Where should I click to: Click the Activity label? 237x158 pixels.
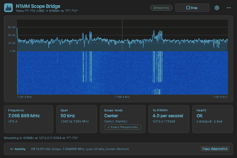(x=20, y=149)
